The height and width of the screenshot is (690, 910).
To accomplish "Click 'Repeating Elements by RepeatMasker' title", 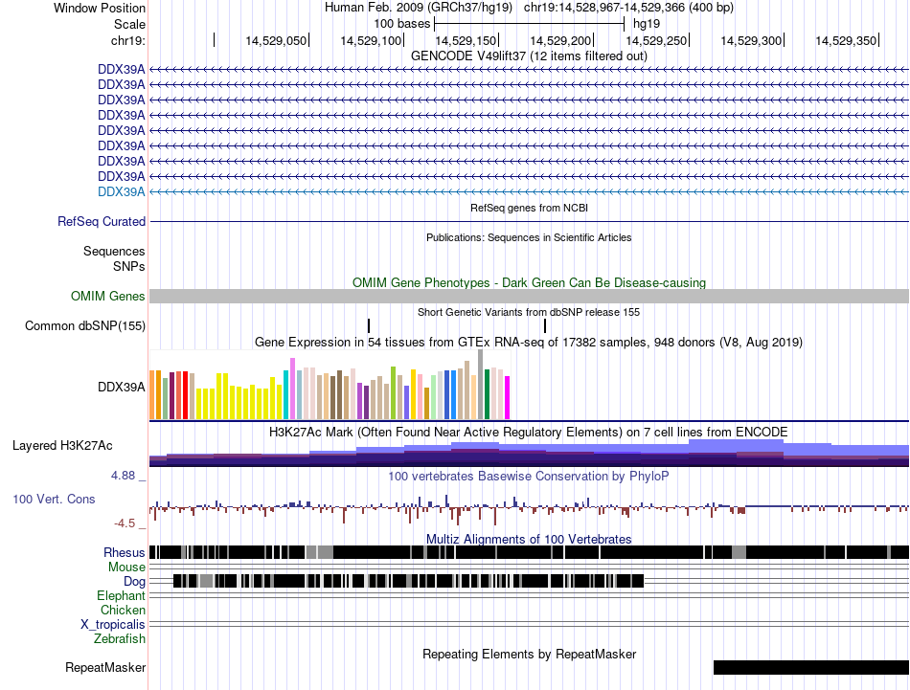I will pos(529,654).
